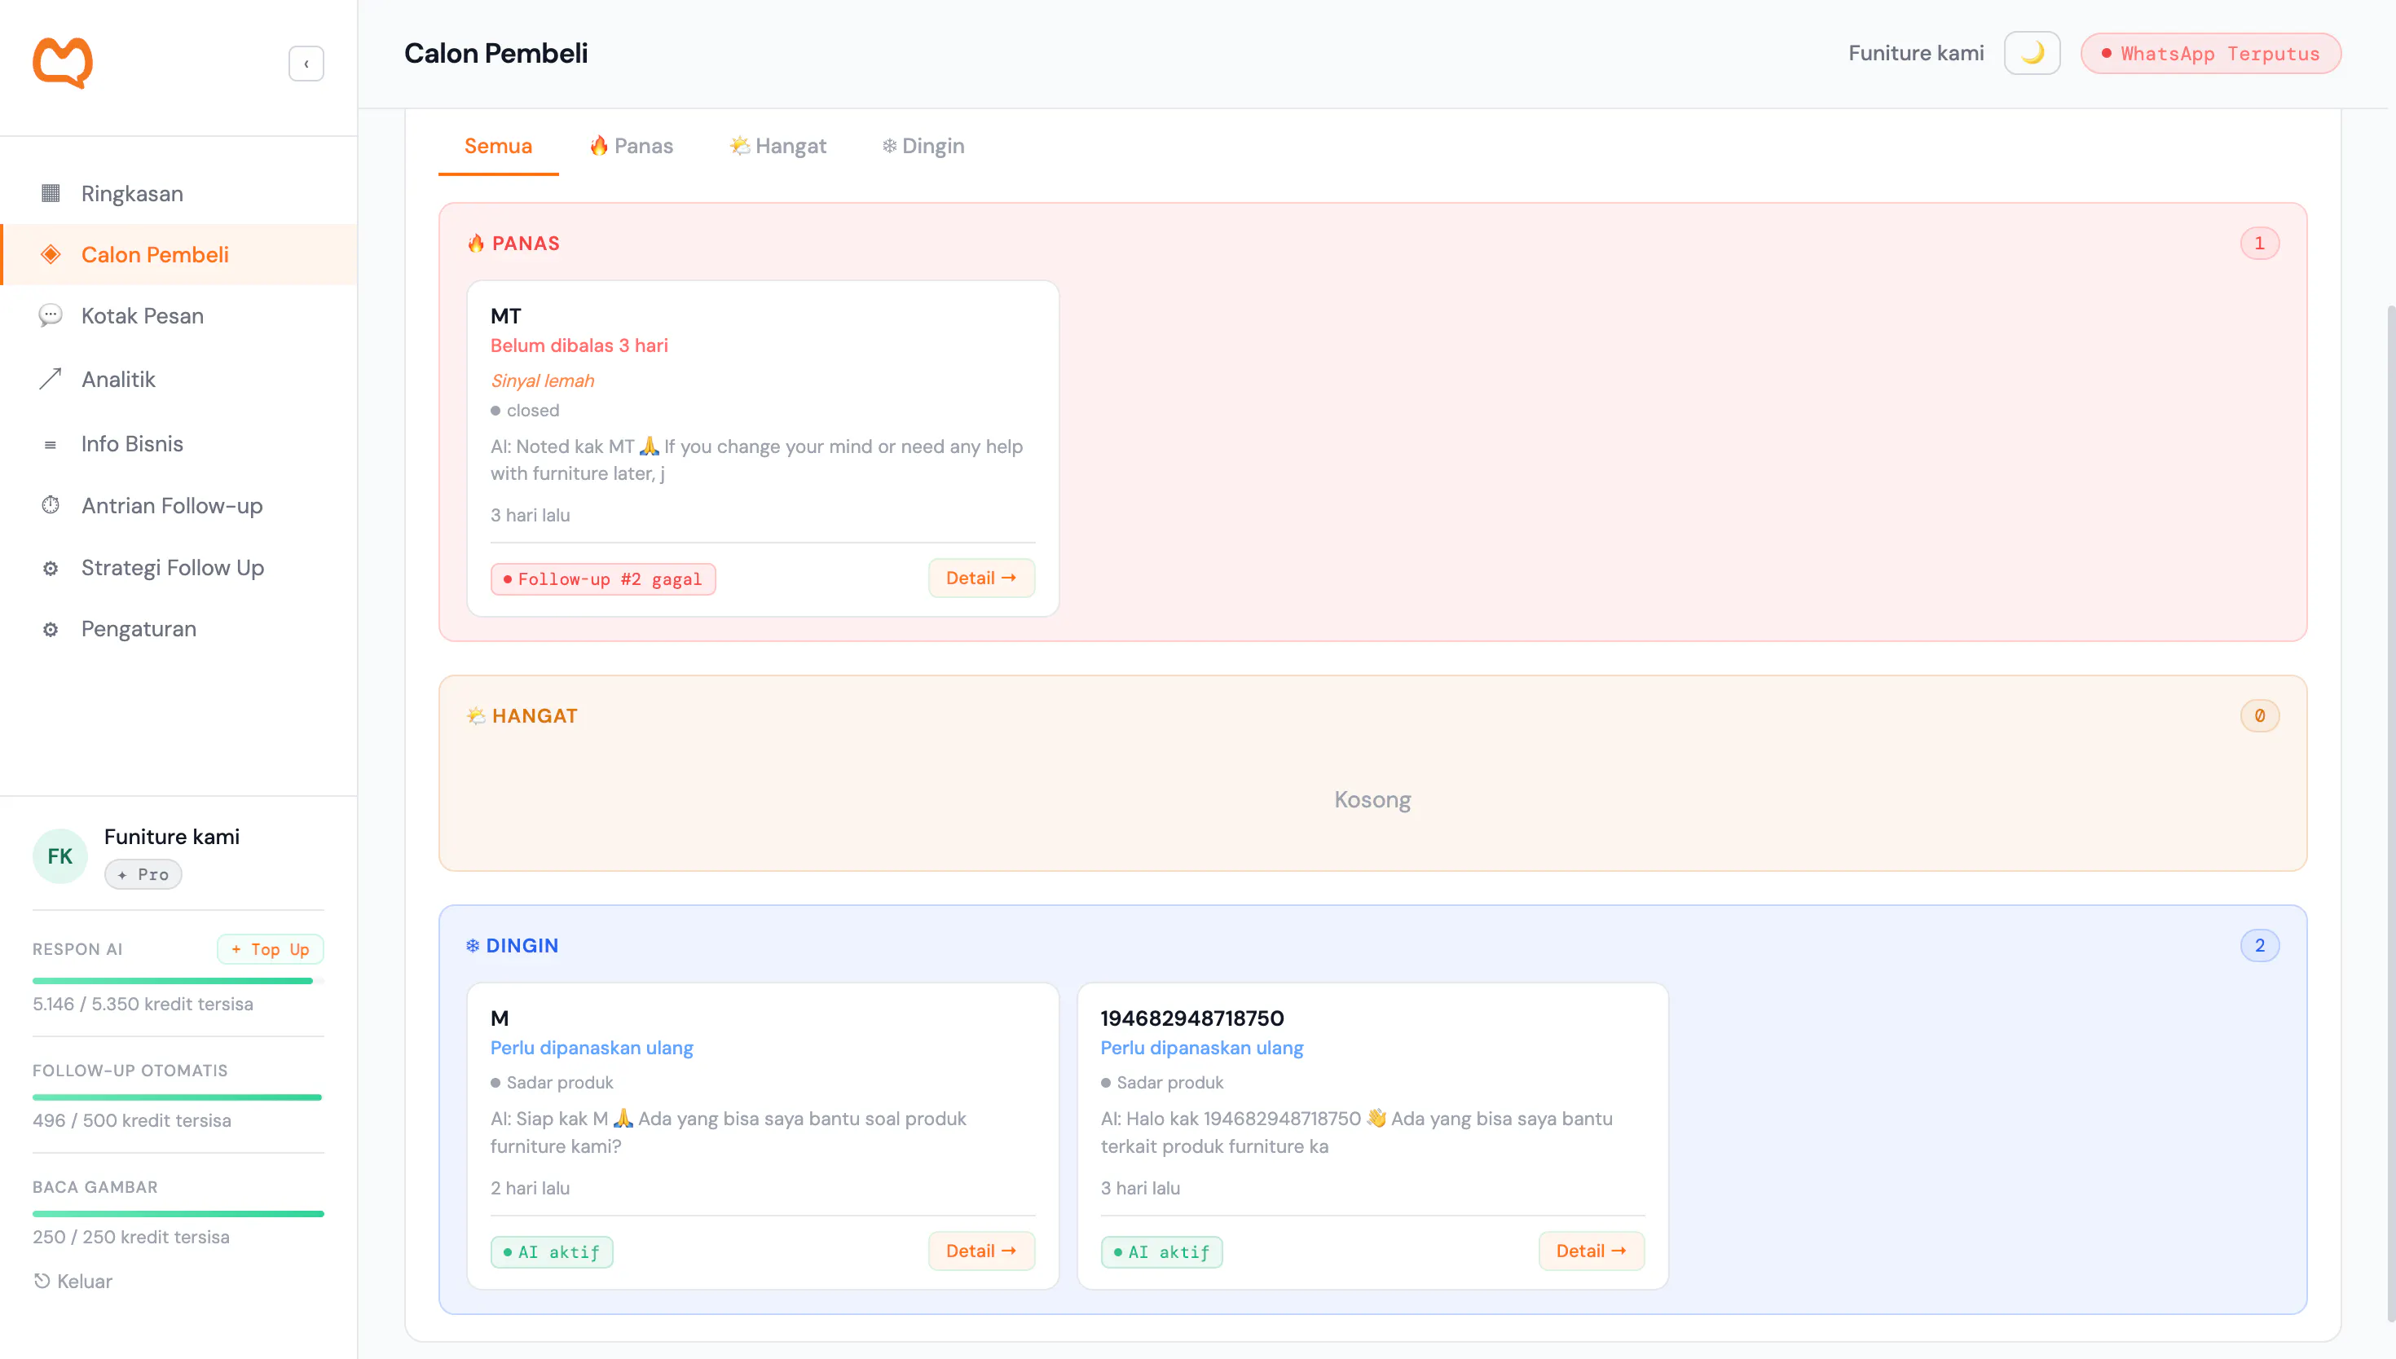This screenshot has height=1359, width=2396.
Task: Click the MT lead name
Action: pos(506,315)
